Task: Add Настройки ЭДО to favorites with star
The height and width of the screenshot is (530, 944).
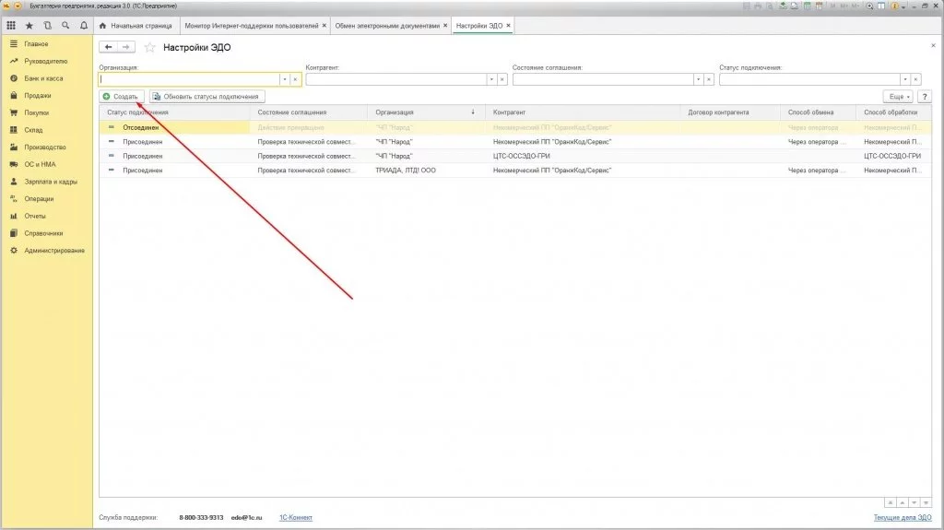Action: coord(149,47)
